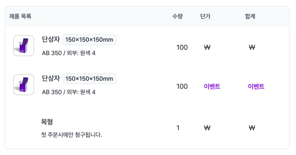Click the first 단상자 product title
This screenshot has height=155, width=296.
(51, 39)
